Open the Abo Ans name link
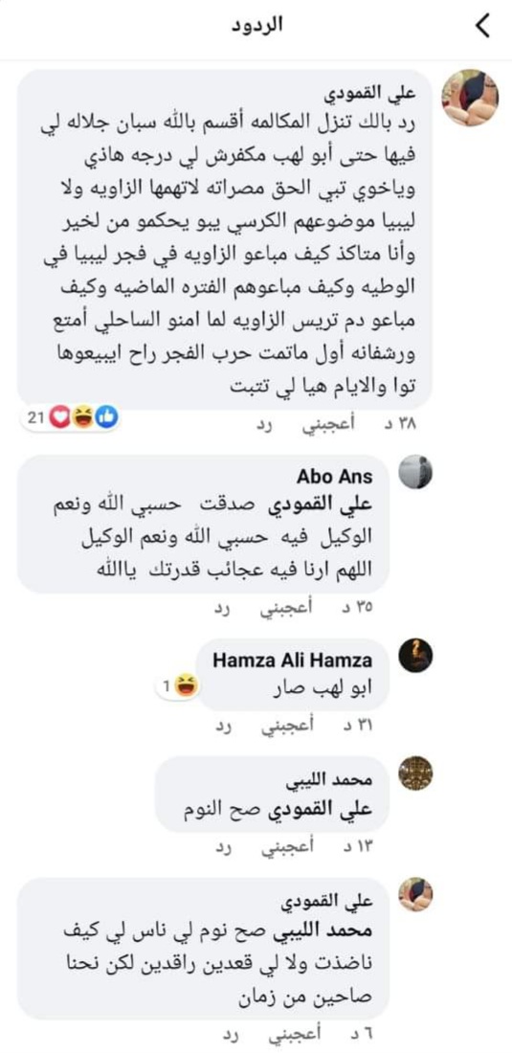 (333, 478)
